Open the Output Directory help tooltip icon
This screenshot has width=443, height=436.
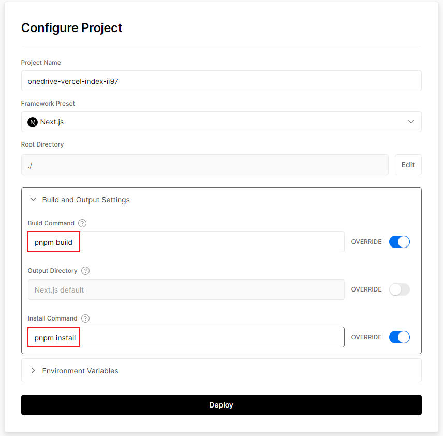(x=85, y=271)
